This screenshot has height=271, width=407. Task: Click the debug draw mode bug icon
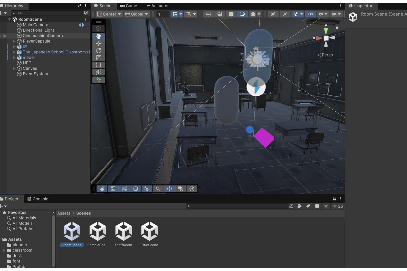pyautogui.click(x=253, y=14)
